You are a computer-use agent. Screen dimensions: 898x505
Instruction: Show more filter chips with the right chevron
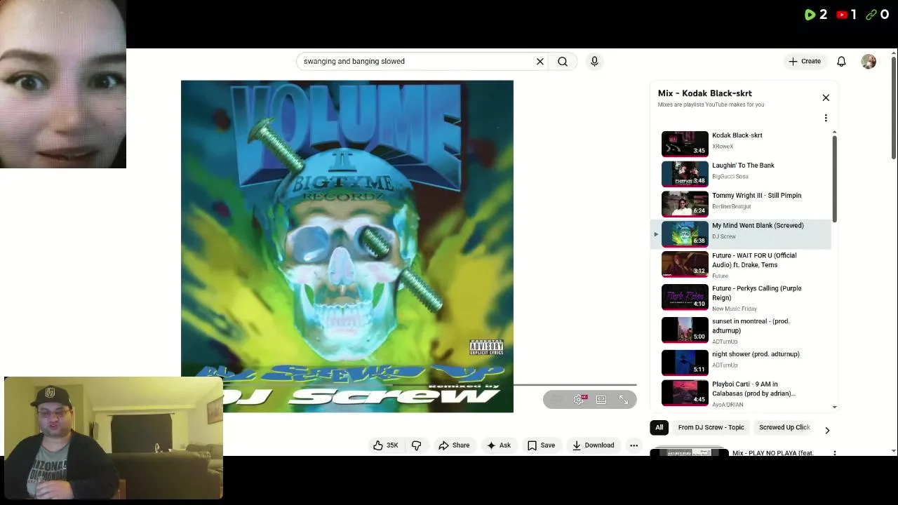(x=827, y=430)
